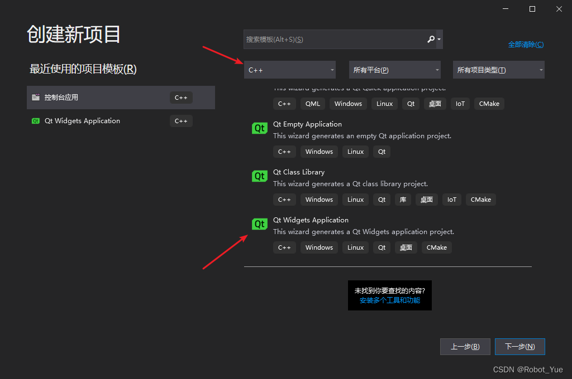Select Qt Empty Application template title
The height and width of the screenshot is (379, 572).
(x=307, y=124)
